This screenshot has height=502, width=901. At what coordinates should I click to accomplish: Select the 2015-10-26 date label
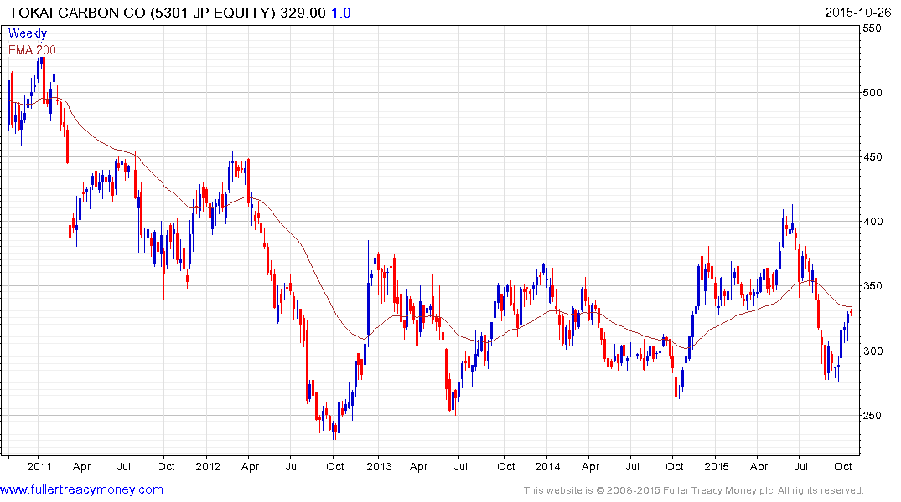[x=858, y=13]
